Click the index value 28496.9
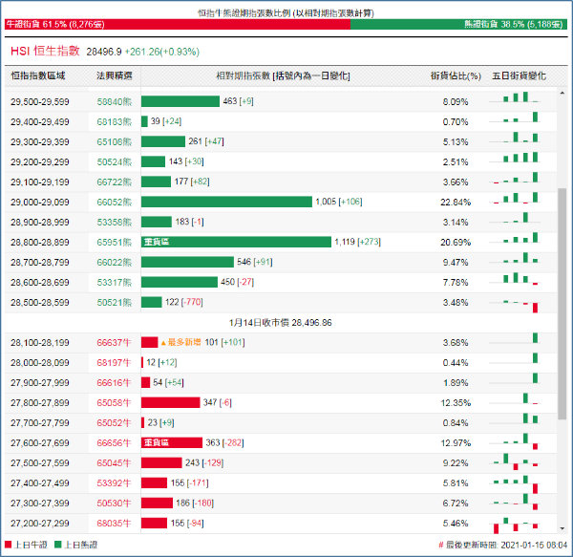The image size is (573, 557). click(104, 52)
